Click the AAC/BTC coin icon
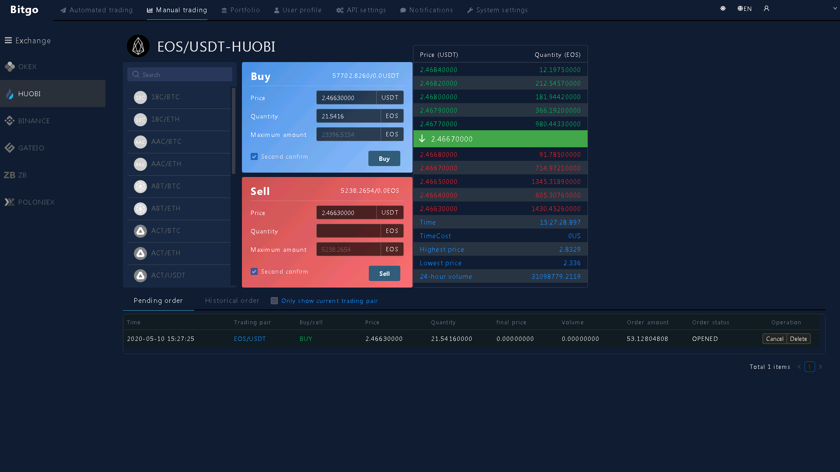The width and height of the screenshot is (840, 472). tap(140, 142)
